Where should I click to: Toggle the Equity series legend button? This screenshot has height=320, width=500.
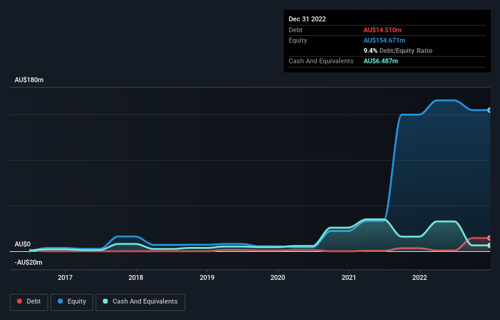(72, 302)
